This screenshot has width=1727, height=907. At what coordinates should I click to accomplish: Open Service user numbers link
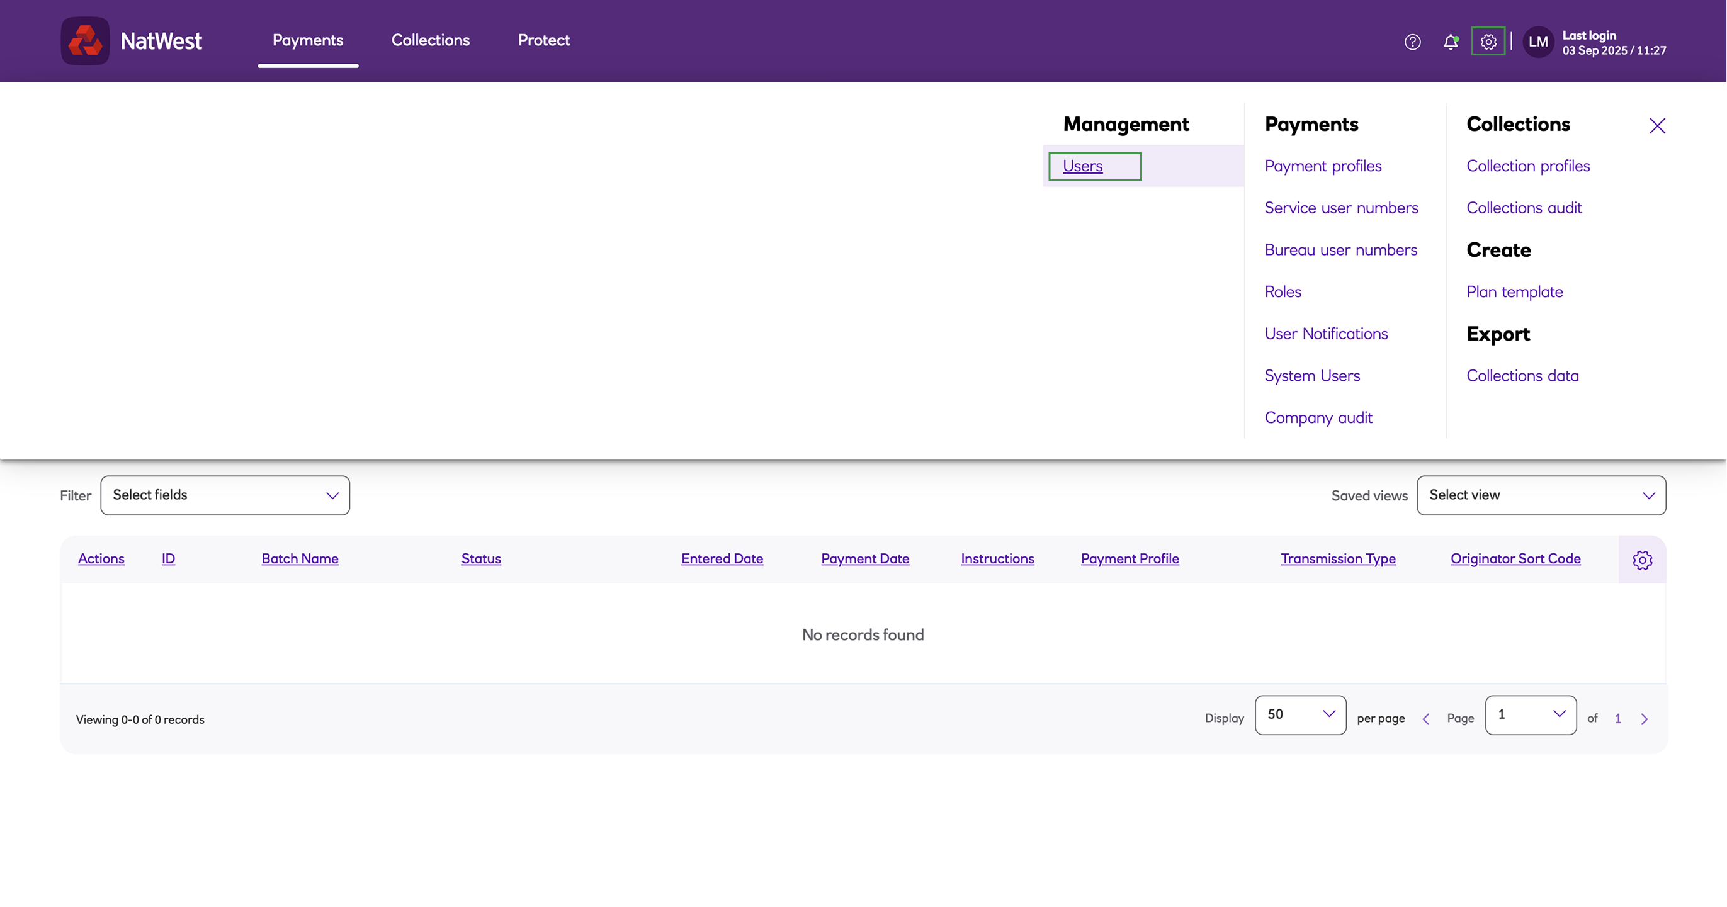coord(1341,208)
